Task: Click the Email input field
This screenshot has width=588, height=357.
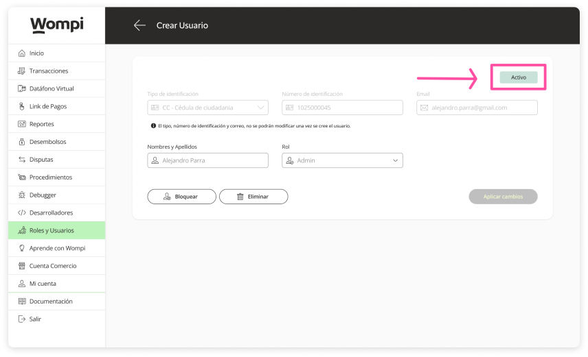Action: [x=477, y=108]
